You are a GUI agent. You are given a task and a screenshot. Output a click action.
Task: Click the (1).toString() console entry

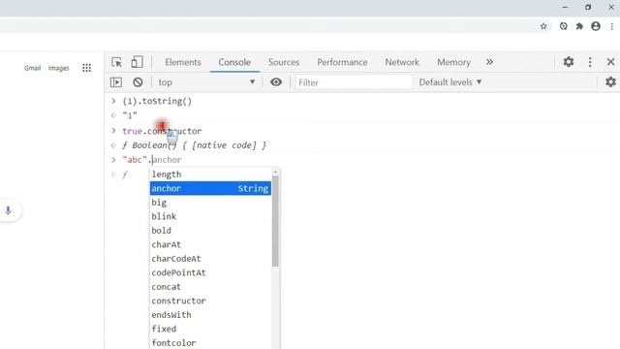157,101
